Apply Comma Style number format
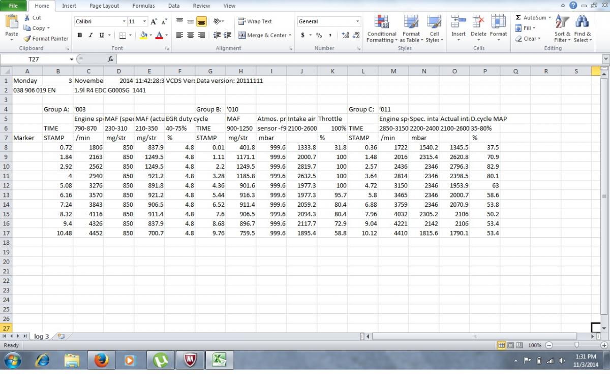Viewport: 610px width, 391px height. tap(330, 35)
